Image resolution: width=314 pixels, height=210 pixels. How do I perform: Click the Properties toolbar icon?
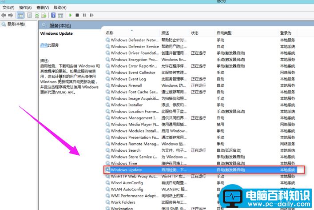(30, 15)
